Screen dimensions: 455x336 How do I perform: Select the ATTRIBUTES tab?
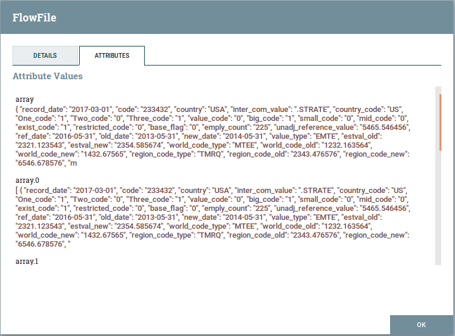pyautogui.click(x=112, y=55)
